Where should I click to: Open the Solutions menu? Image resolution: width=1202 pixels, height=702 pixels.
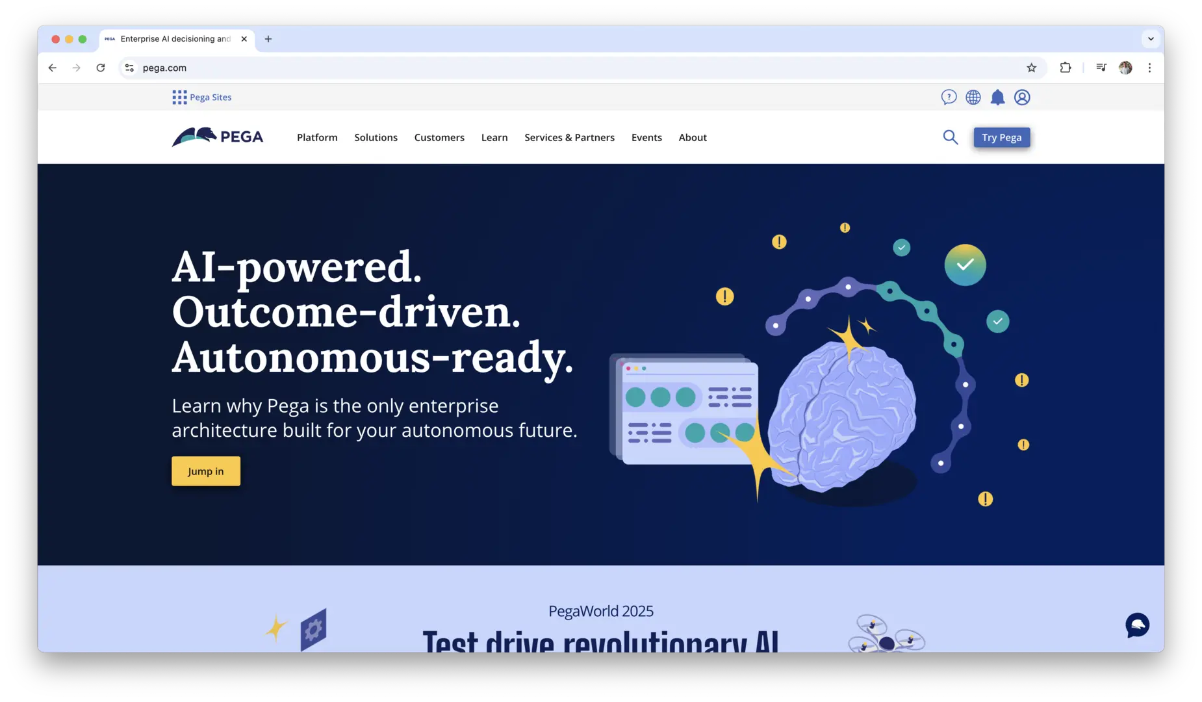tap(376, 137)
